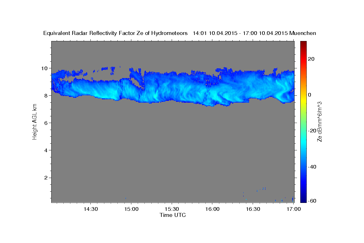Click the colorbar label -40
The width and height of the screenshot is (364, 243).
[312, 166]
